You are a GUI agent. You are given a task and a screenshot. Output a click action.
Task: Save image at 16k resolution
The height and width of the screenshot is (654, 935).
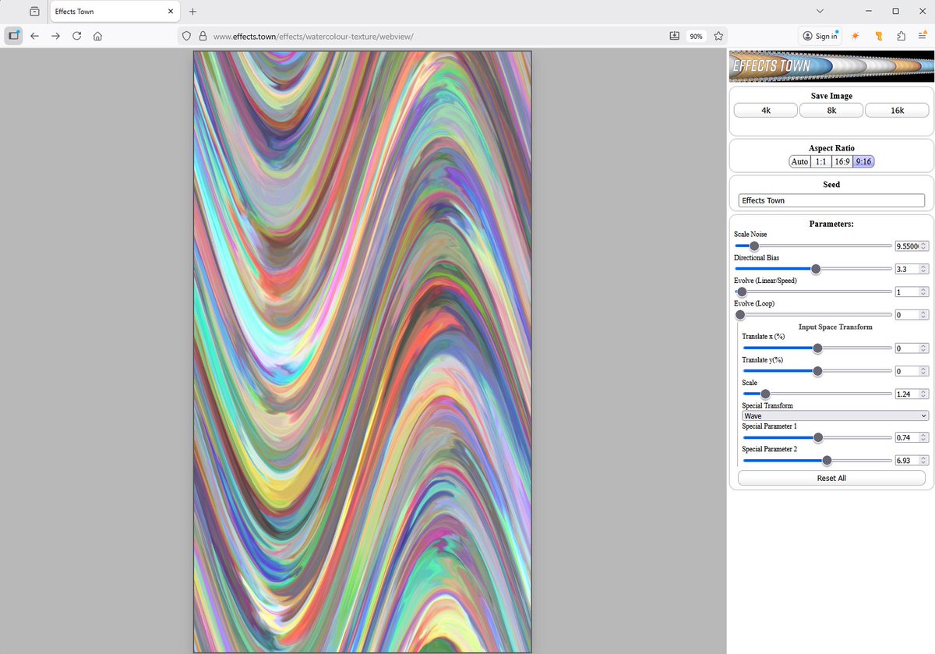(897, 111)
